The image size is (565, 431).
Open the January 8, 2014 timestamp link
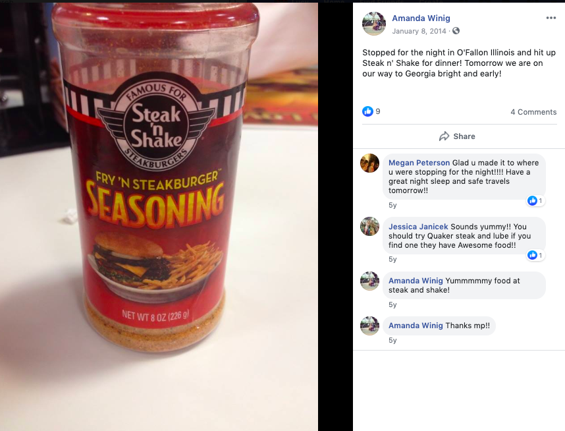(x=419, y=31)
